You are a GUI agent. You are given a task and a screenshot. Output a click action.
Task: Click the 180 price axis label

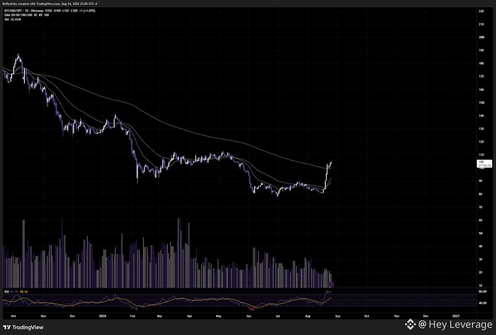point(481,63)
